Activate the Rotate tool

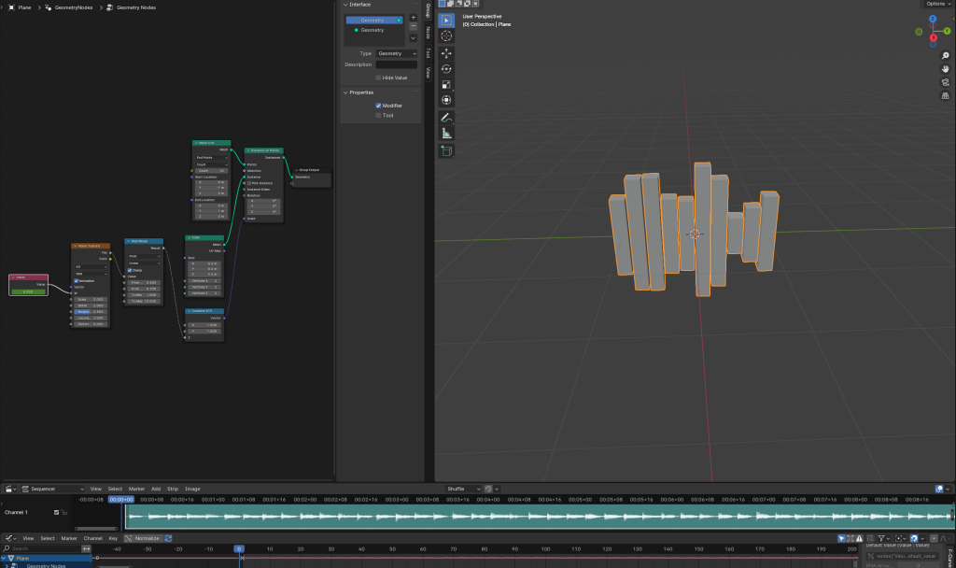446,68
